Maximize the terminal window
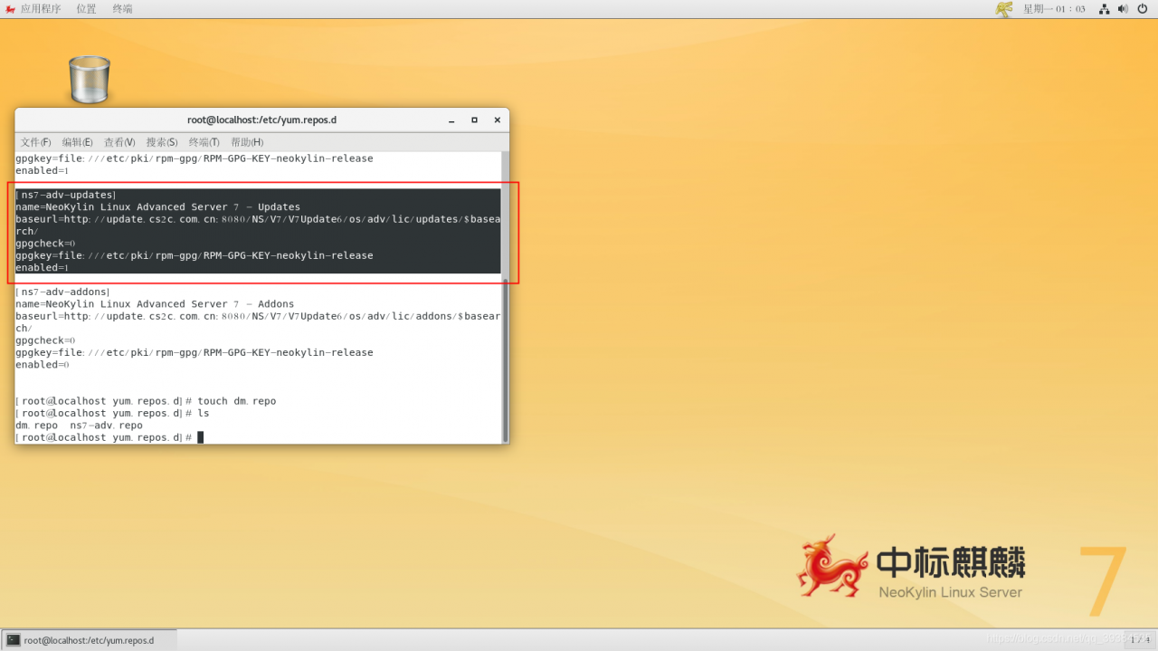This screenshot has height=651, width=1158. (474, 120)
